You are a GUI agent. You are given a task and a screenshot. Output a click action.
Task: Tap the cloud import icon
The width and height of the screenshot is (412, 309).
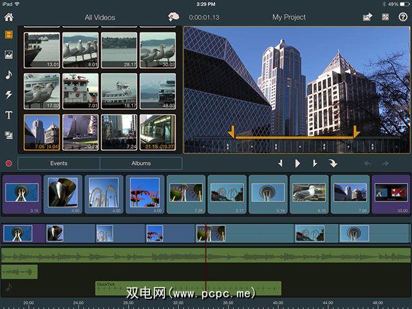pos(174,17)
